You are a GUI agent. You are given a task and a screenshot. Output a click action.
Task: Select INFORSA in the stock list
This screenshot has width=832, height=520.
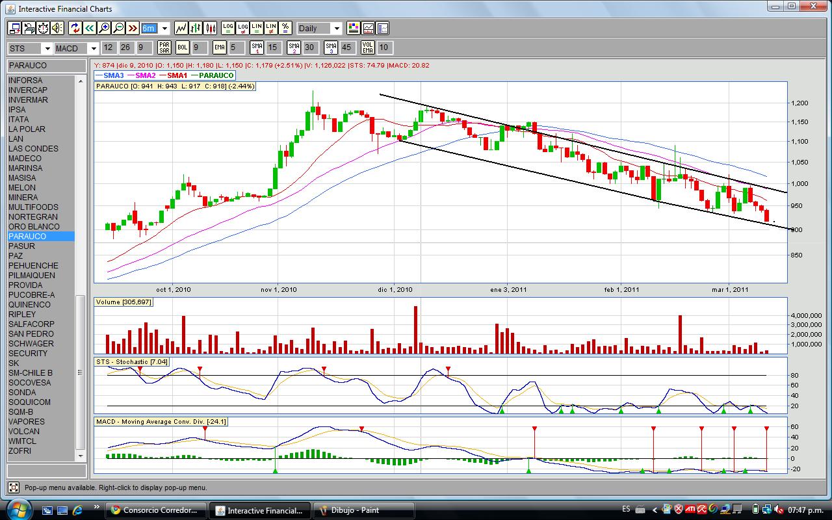tap(41, 81)
